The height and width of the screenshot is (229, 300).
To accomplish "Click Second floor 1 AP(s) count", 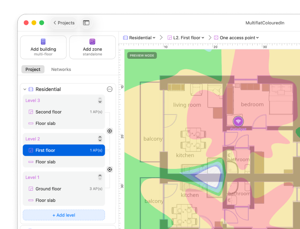I will (x=96, y=112).
